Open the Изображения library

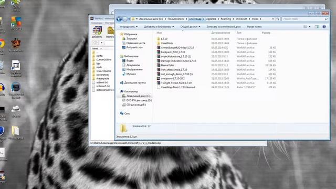coord(134,70)
